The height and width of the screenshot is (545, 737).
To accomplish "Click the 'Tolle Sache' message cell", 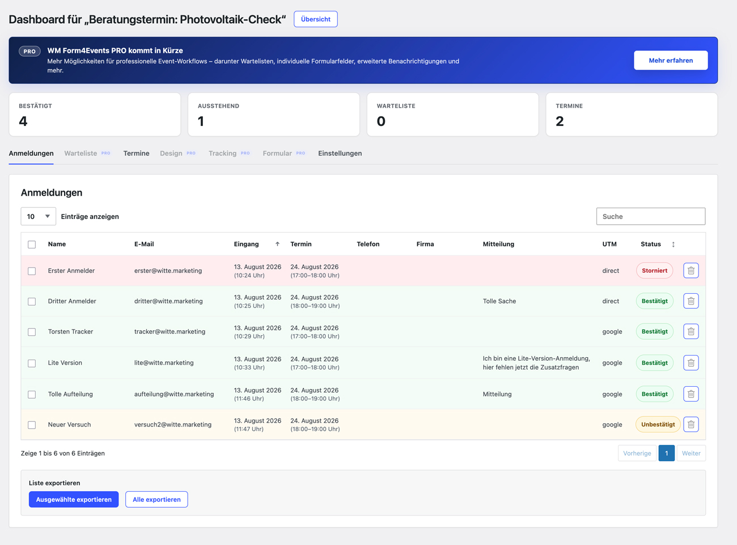I will (x=499, y=301).
